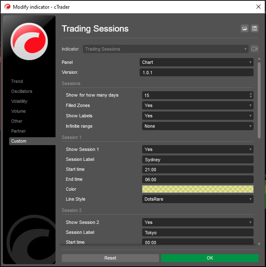Viewport: 266px width, 267px height.
Task: Click the scrollbar down arrow
Action: 259,244
